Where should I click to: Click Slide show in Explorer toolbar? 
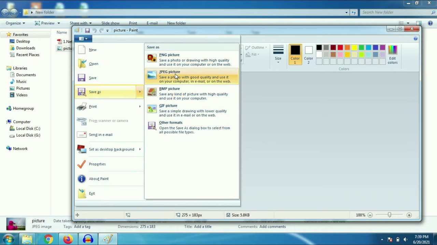(x=110, y=23)
